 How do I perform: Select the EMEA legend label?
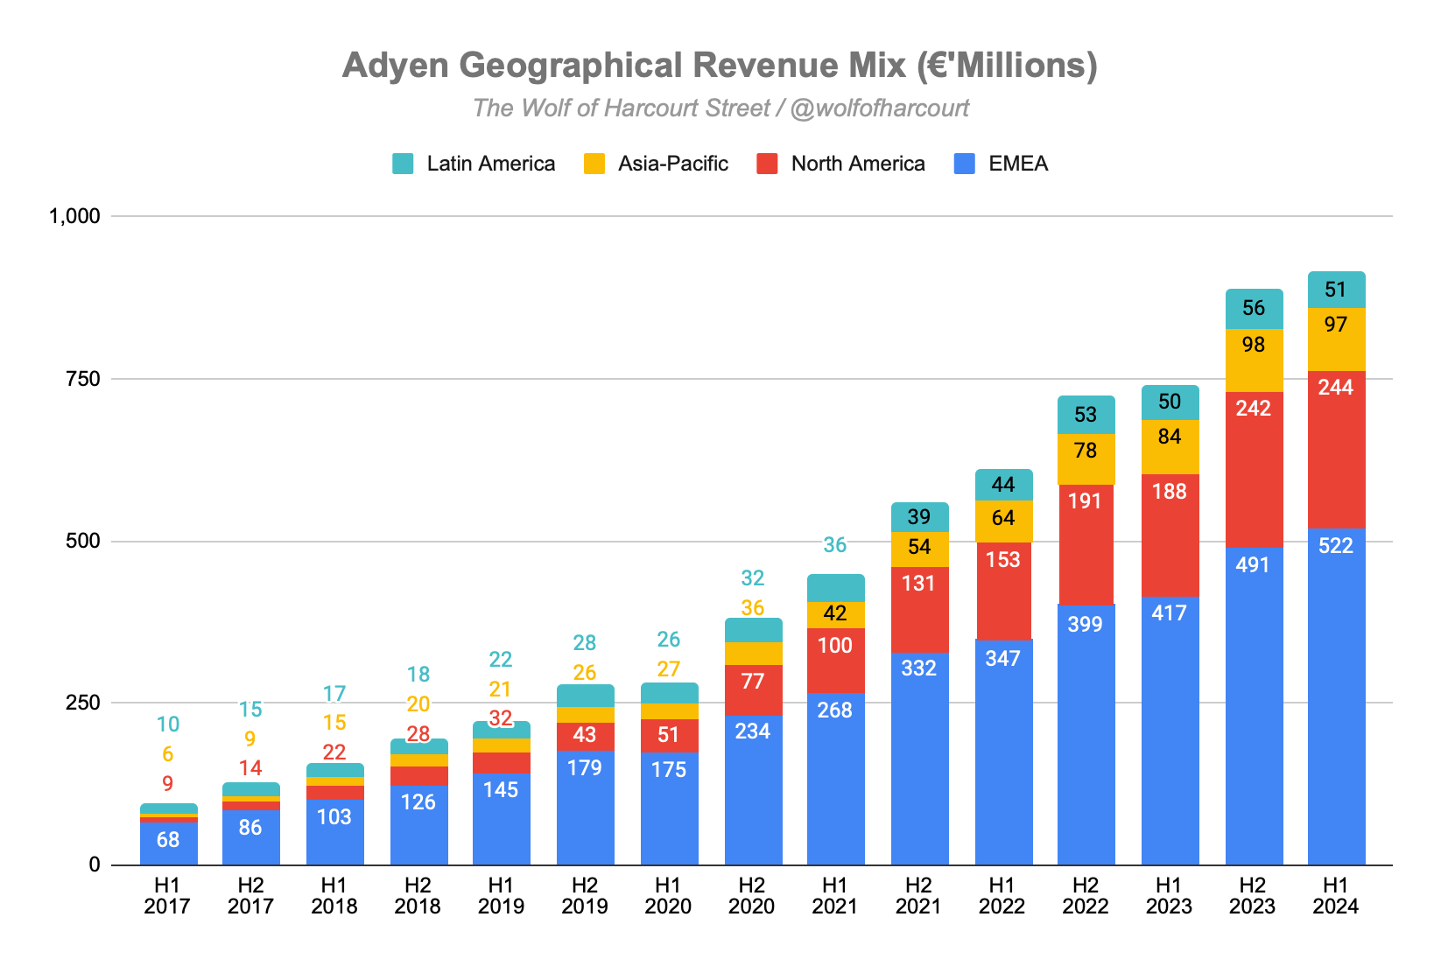tap(1018, 164)
